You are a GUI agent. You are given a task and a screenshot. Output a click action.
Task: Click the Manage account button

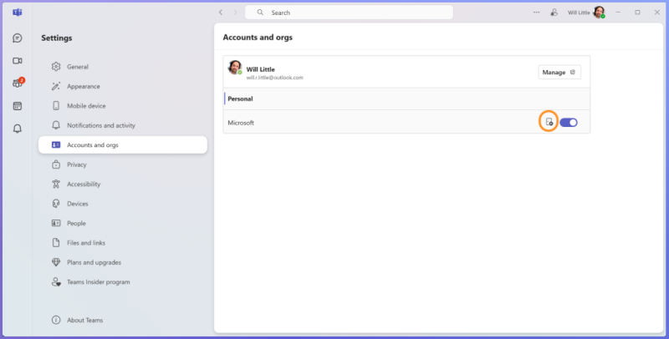coord(559,73)
